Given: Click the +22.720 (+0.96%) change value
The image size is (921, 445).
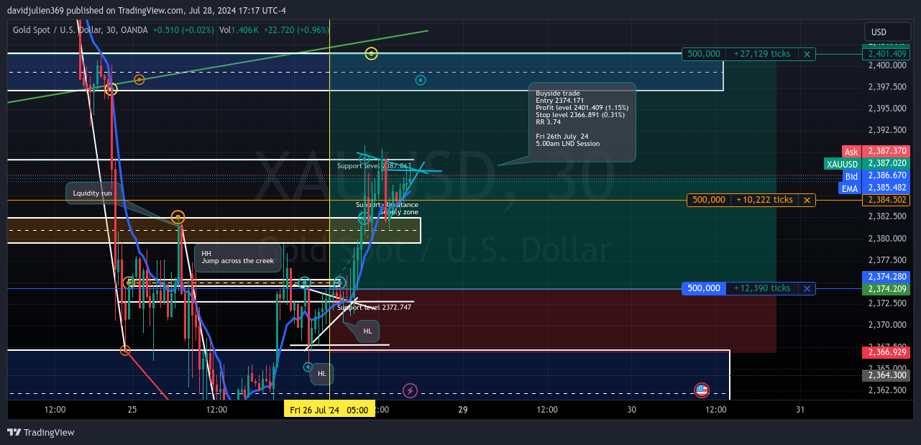Looking at the screenshot, I should tap(296, 30).
